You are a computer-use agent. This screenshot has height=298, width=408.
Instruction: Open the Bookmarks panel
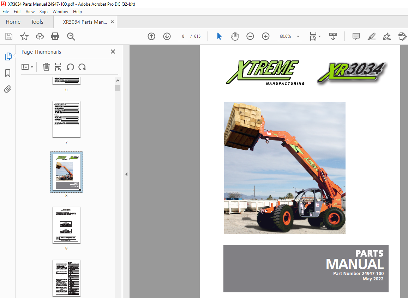[8, 73]
